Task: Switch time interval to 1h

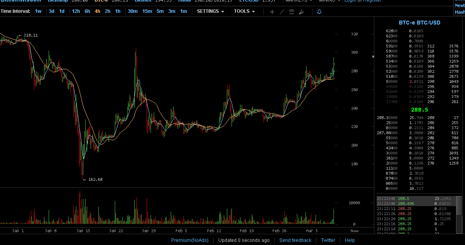Action: point(118,11)
